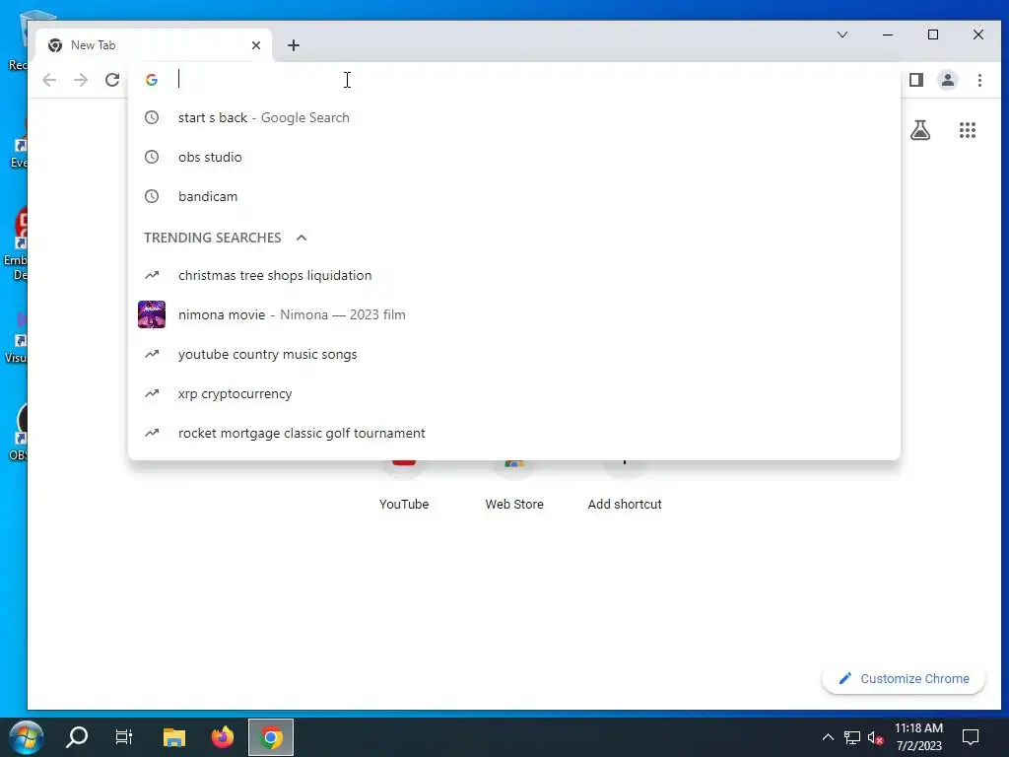This screenshot has height=757, width=1009.
Task: Click trend arrow icon beside 'xrp cryptocurrency'
Action: (x=152, y=393)
